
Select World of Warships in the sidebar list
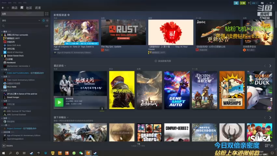(x=15, y=52)
